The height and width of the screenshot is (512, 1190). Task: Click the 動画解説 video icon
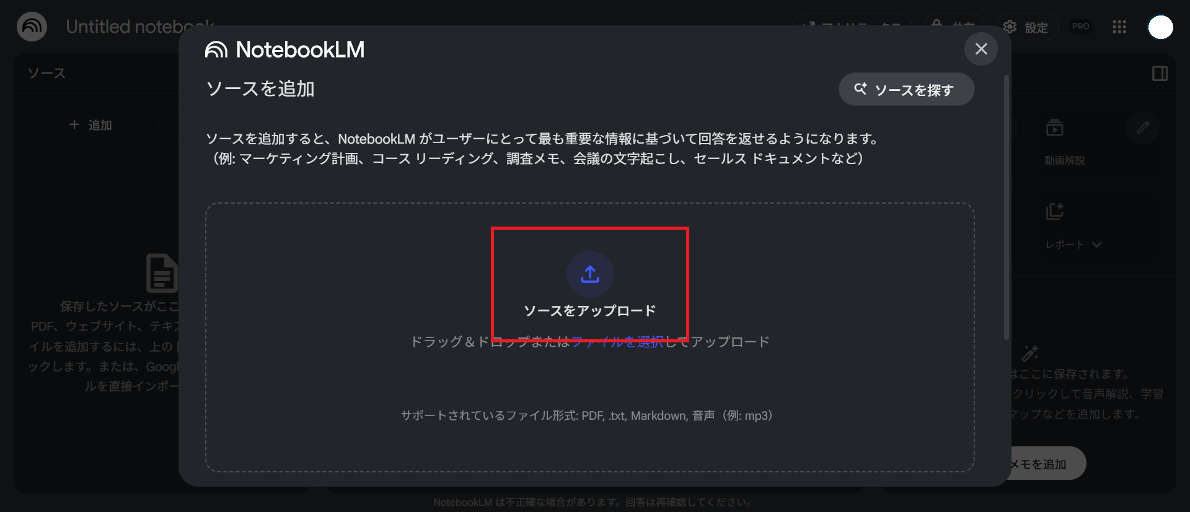click(x=1055, y=128)
